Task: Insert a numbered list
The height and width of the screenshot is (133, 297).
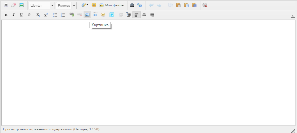Action: [x=63, y=15]
